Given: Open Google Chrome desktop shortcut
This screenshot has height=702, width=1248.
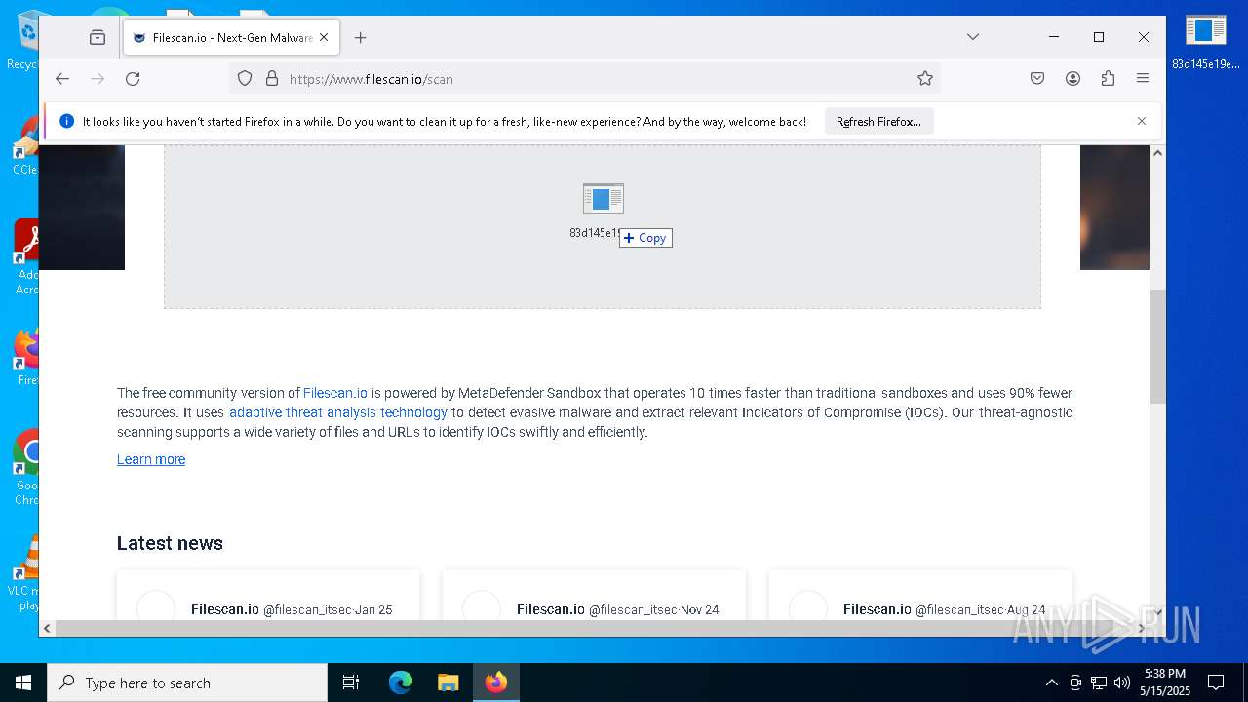Looking at the screenshot, I should point(26,466).
